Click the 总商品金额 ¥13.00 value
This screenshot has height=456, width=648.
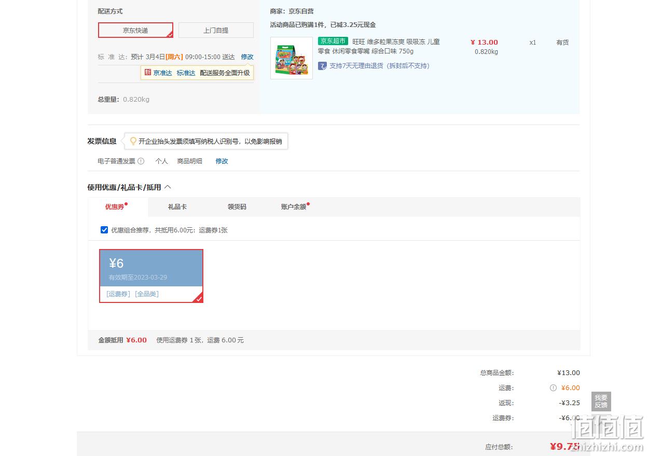[569, 373]
